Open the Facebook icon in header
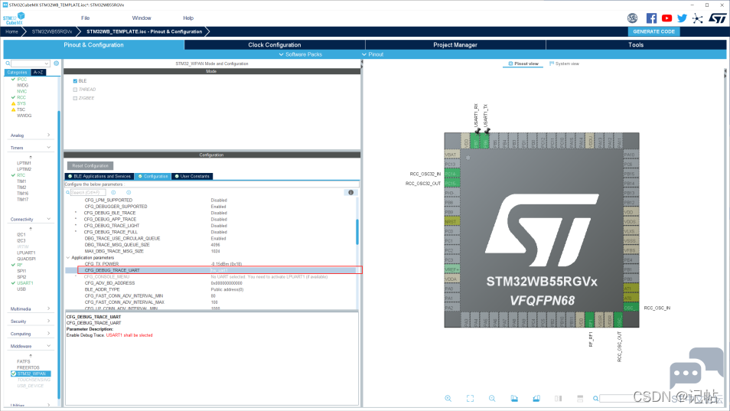730x411 pixels. pos(651,18)
